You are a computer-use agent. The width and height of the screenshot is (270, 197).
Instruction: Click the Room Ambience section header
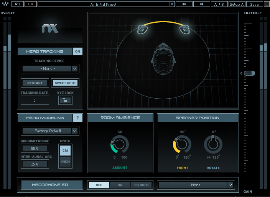[x=120, y=118]
